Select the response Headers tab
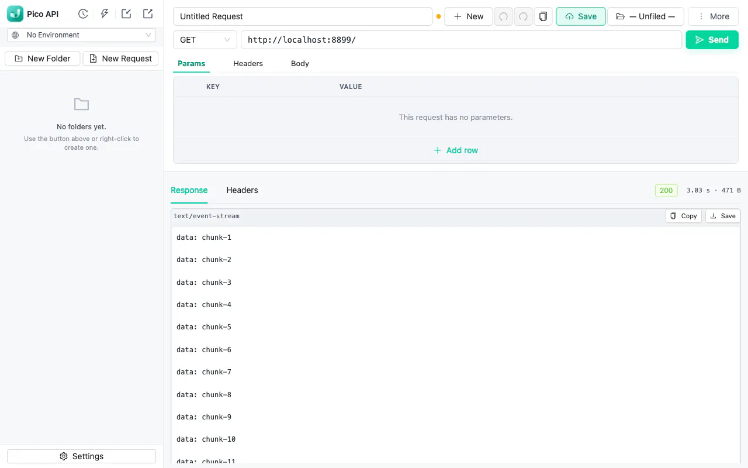 coord(242,190)
